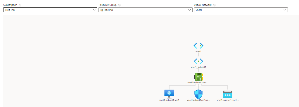This screenshot has height=107, width=299.
Task: Click the truncated label under network interface icon
Action: click(x=198, y=83)
